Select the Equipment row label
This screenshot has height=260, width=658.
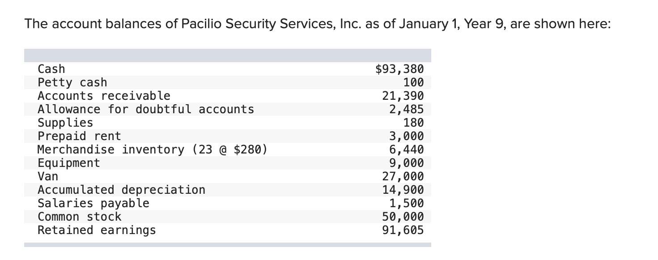pyautogui.click(x=69, y=163)
